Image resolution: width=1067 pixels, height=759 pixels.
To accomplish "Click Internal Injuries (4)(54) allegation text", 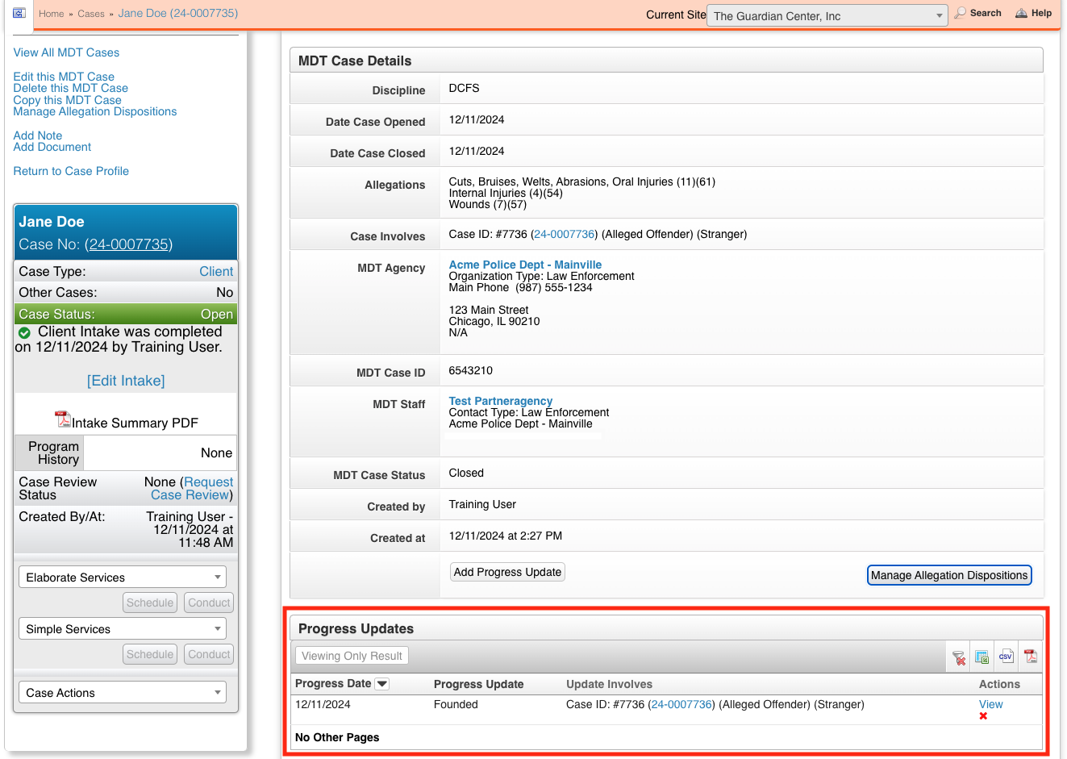I will pyautogui.click(x=506, y=194).
